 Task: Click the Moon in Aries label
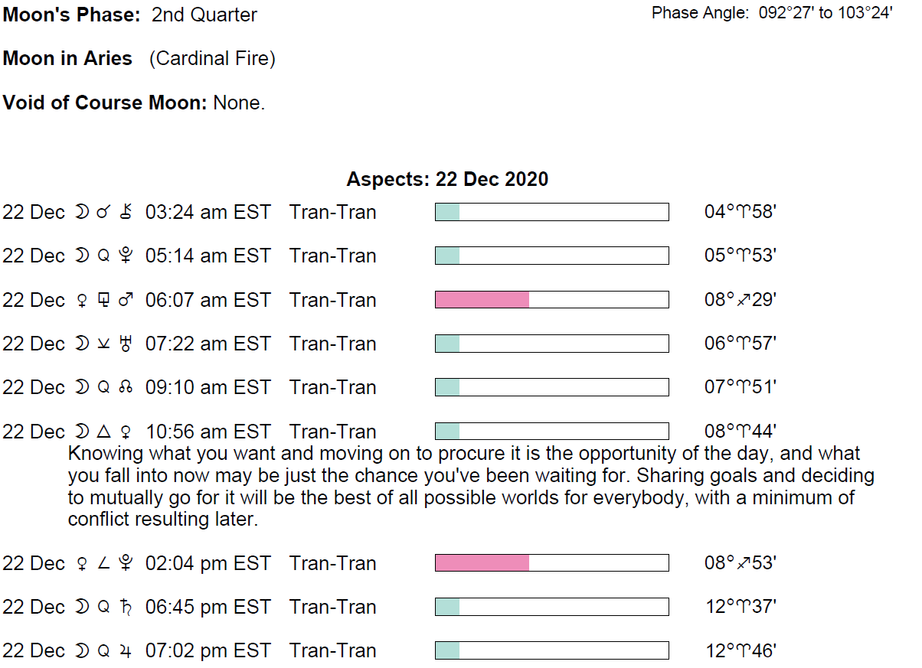[x=67, y=59]
